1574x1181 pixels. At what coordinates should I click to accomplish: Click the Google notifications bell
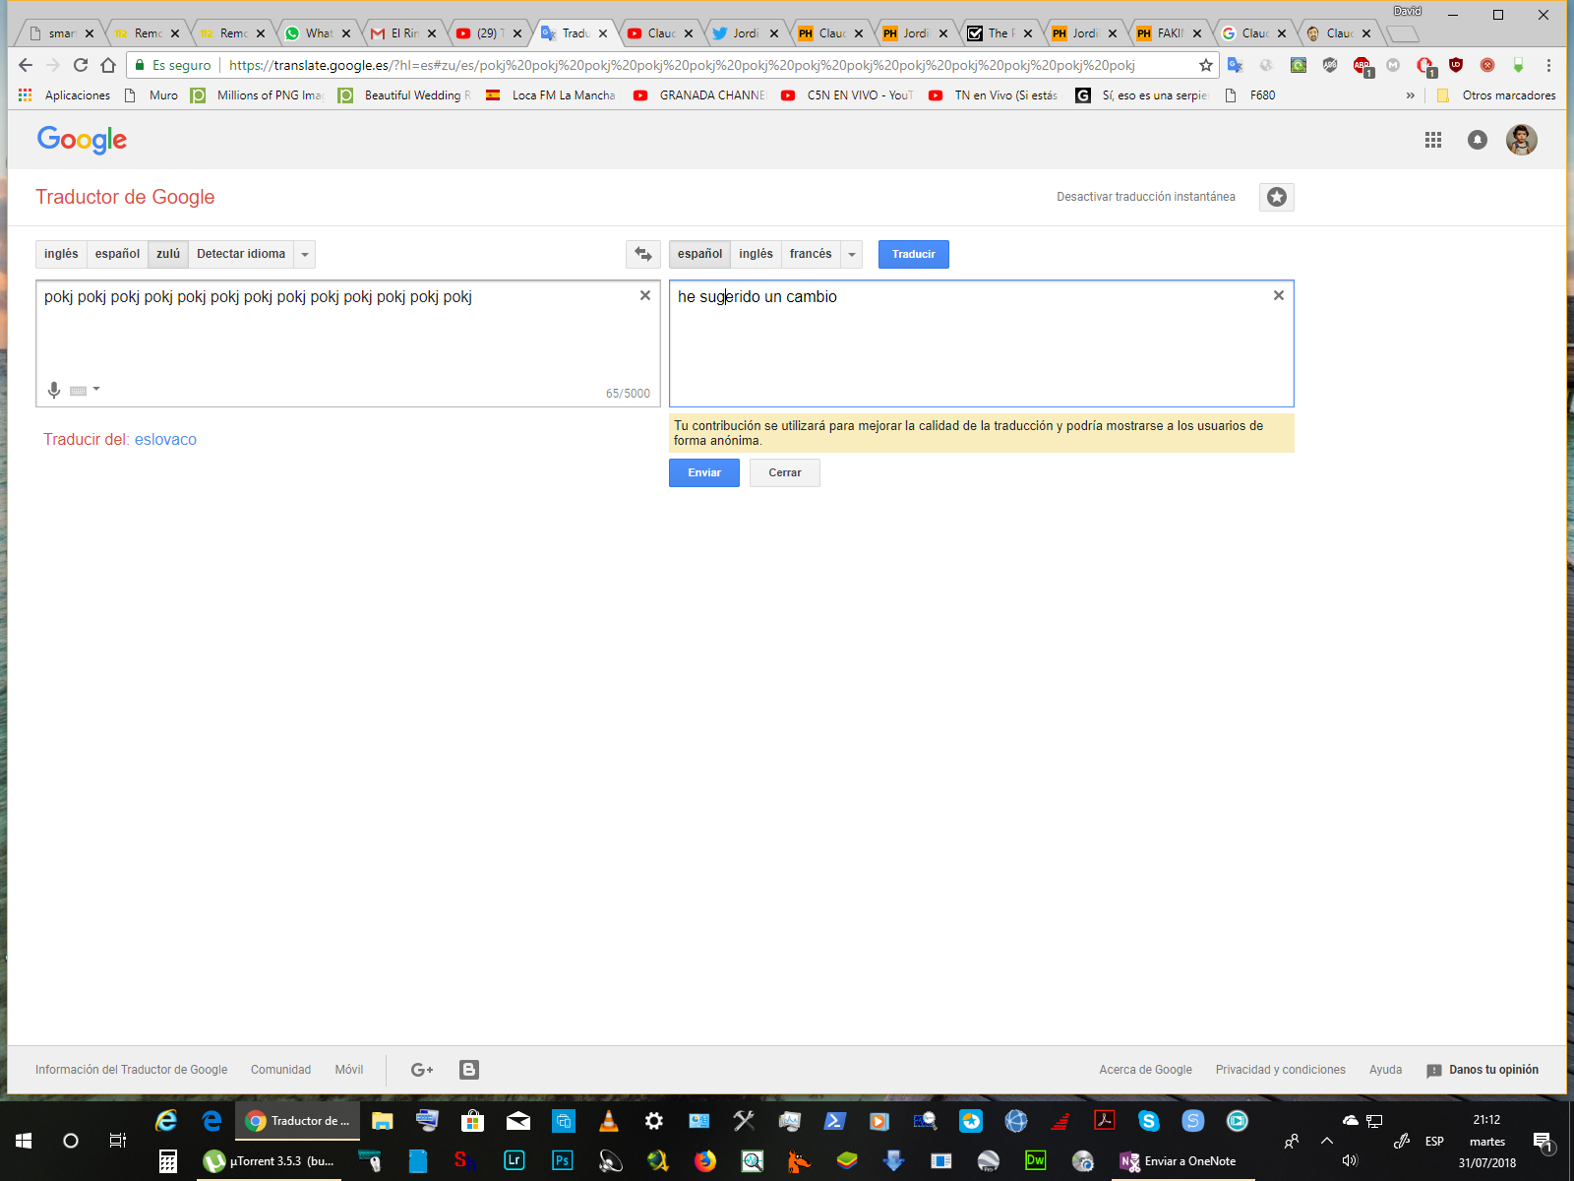pyautogui.click(x=1477, y=140)
